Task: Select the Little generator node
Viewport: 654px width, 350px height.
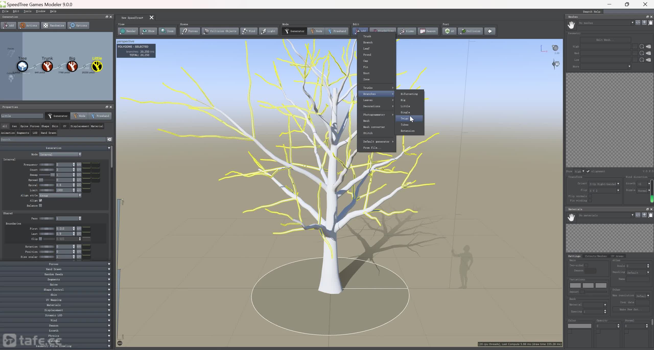Action: [97, 66]
